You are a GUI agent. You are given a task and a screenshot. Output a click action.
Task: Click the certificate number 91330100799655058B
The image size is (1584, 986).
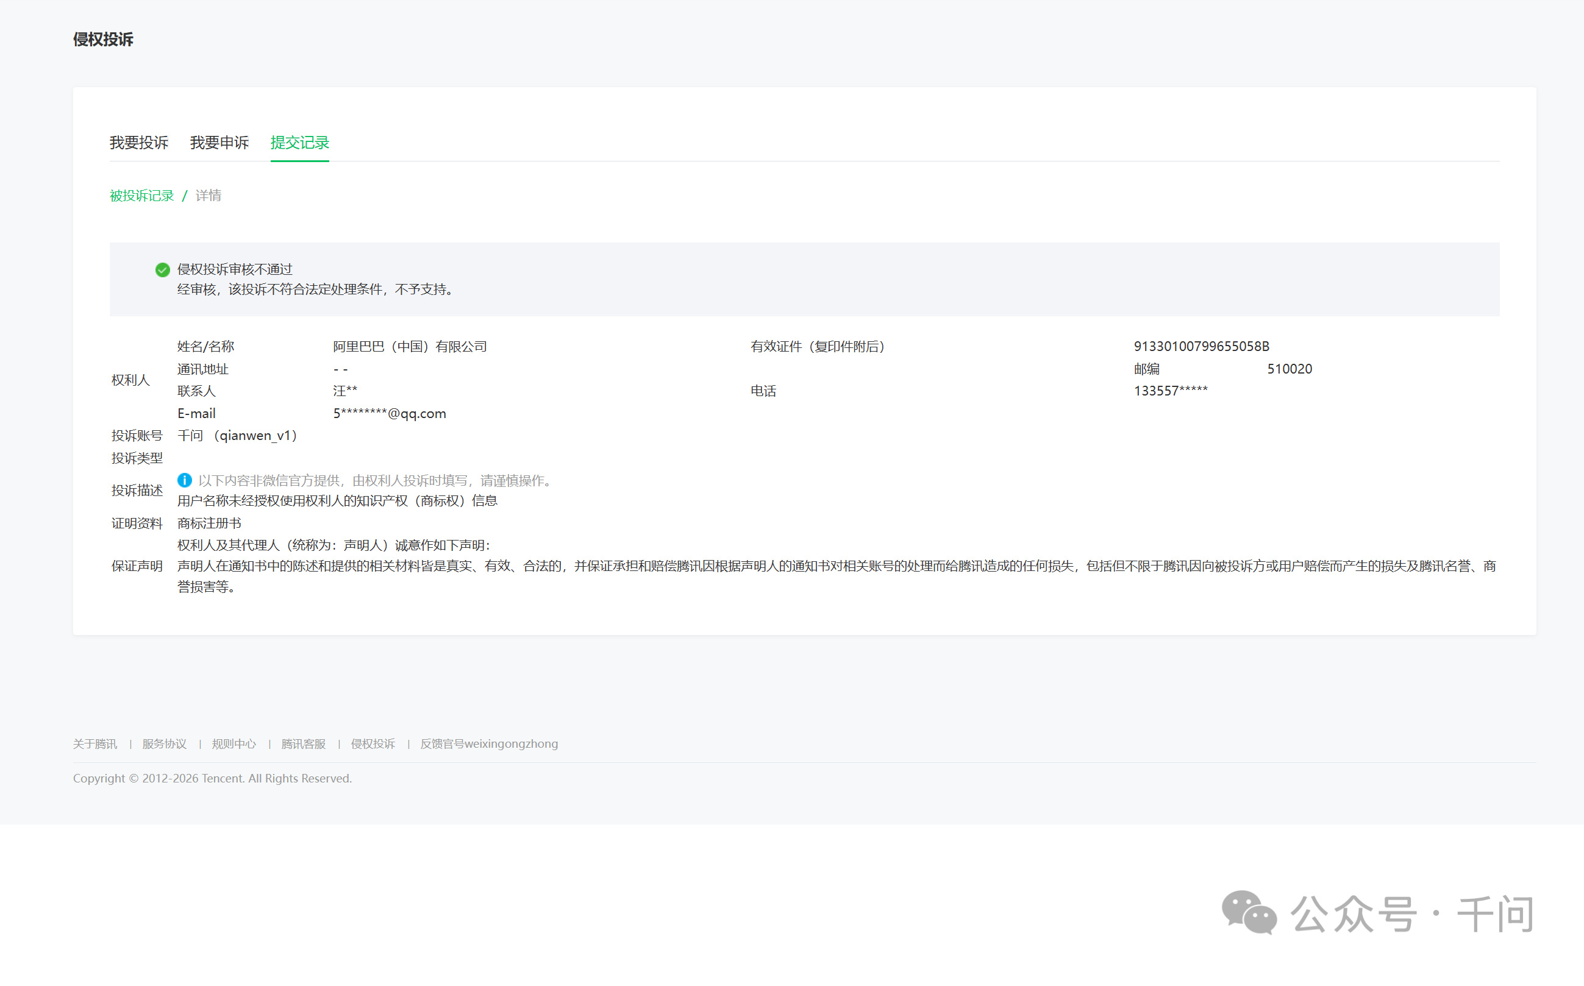1201,347
